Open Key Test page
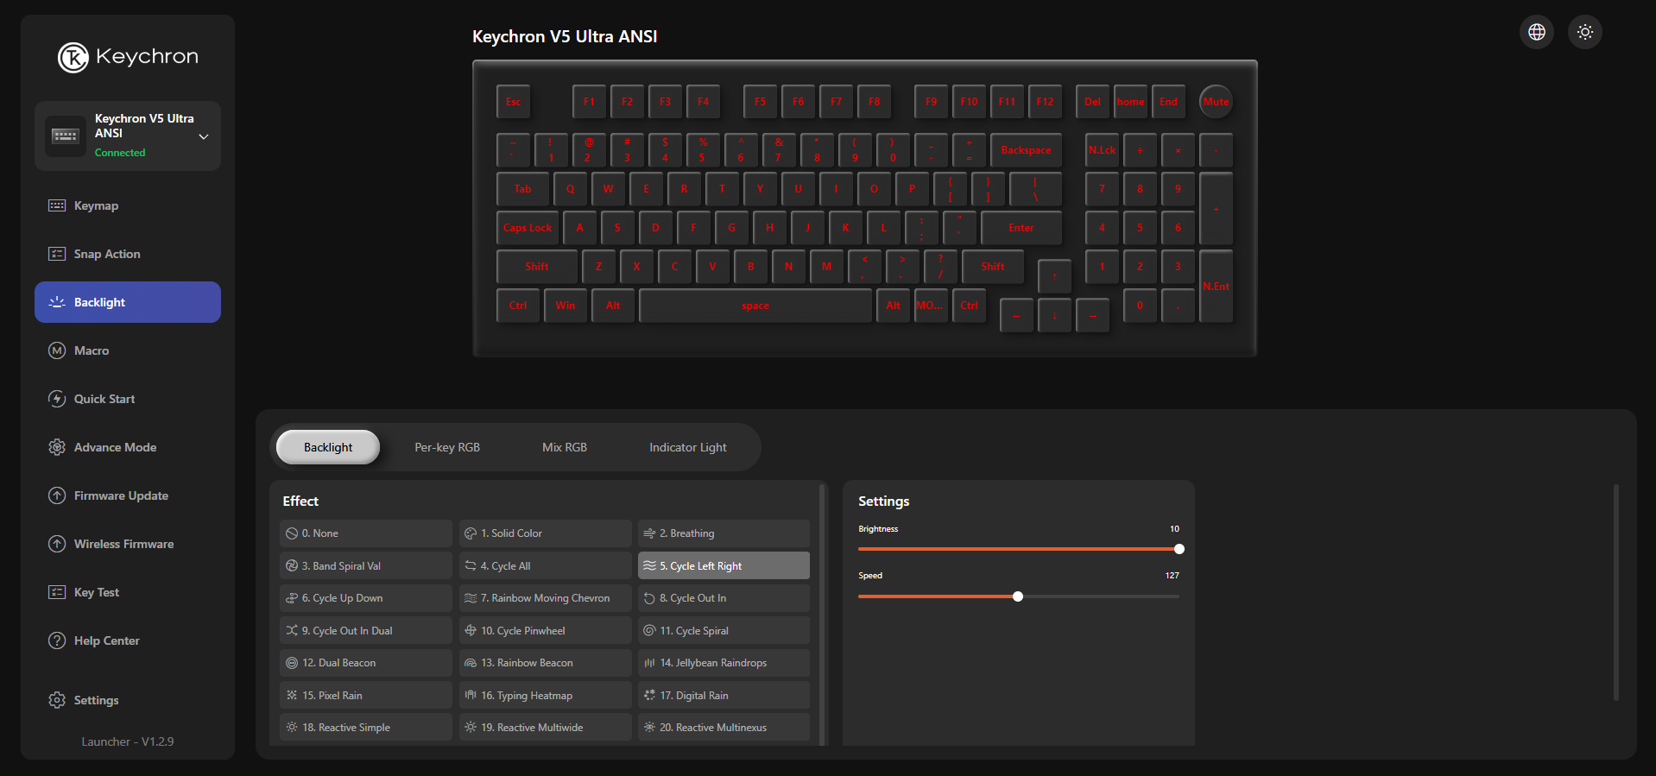Screen dimensions: 1656x776 (x=128, y=592)
